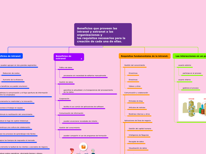The height and width of the screenshot is (154, 206).
Task: Click 'pueden anunciarse novedades de interés'
Action: (x=80, y=121)
